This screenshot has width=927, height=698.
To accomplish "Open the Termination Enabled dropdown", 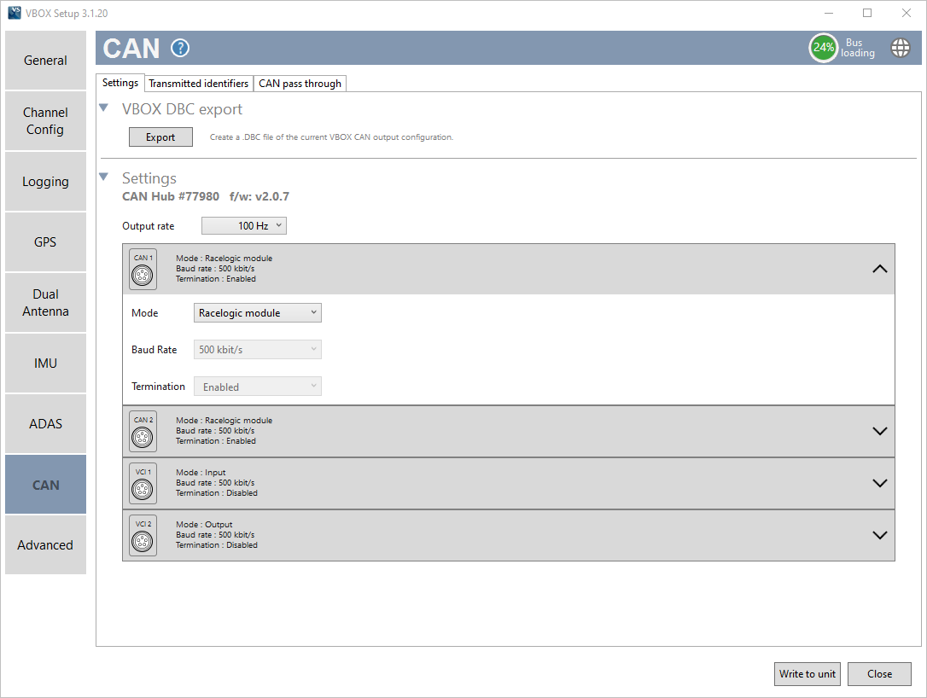I will [x=257, y=387].
